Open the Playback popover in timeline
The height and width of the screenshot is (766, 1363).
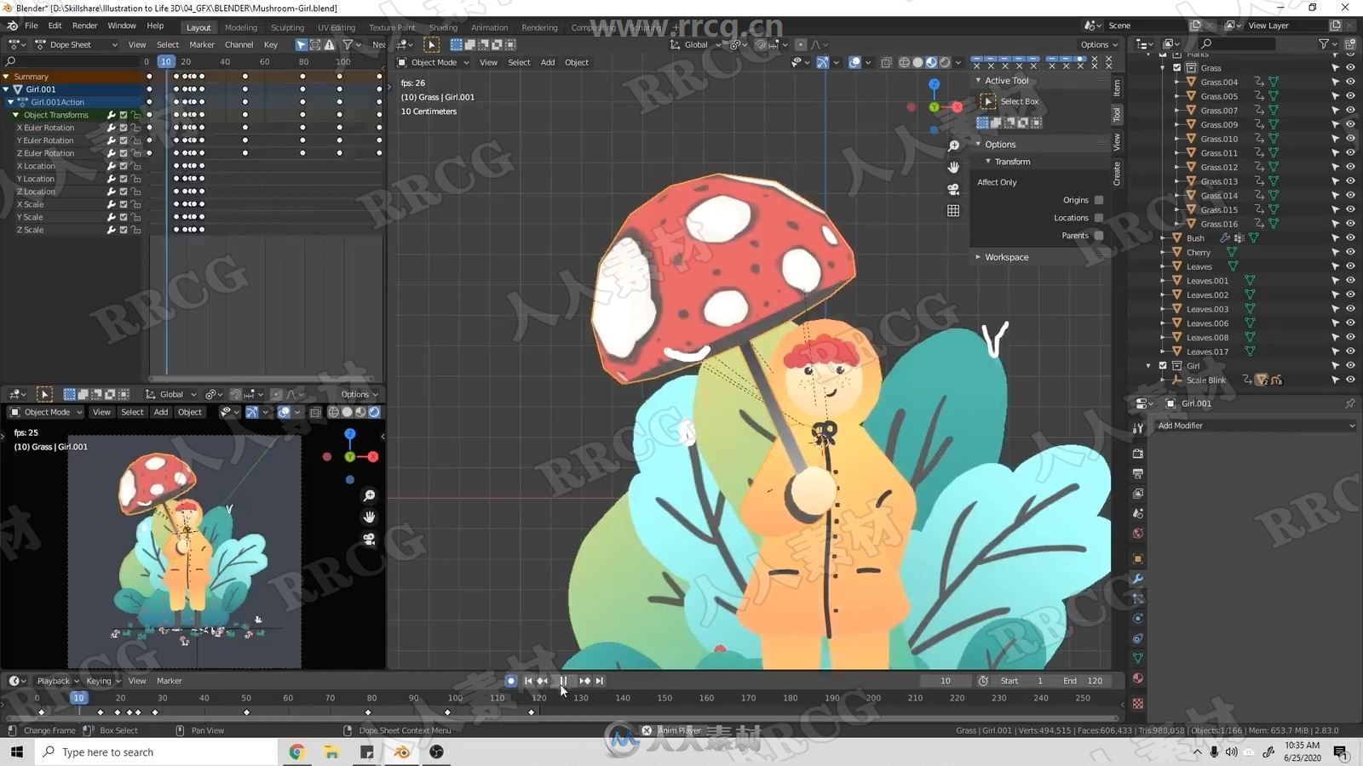(x=58, y=681)
